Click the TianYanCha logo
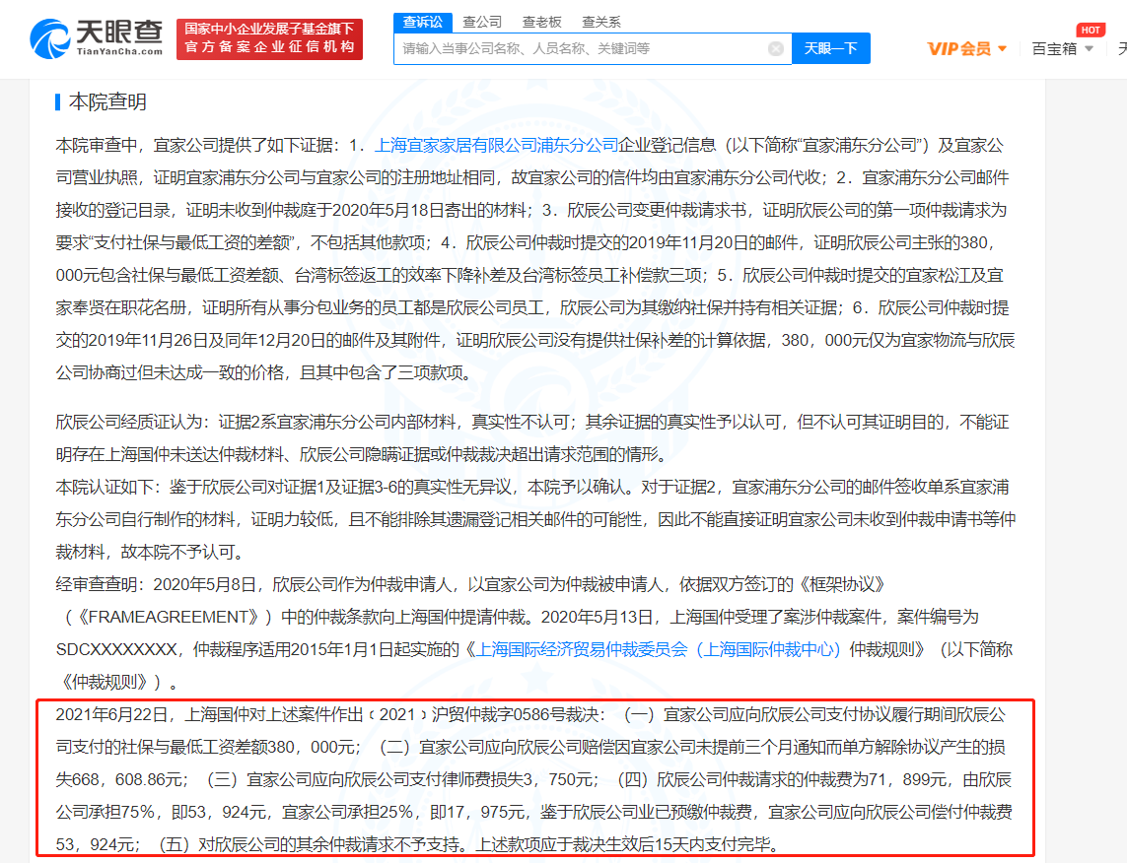 pos(97,38)
